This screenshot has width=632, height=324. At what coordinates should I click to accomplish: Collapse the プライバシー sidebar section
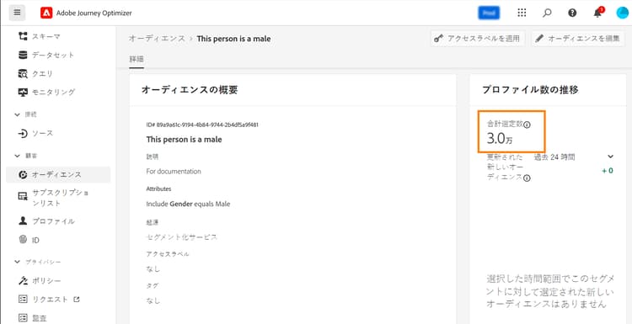(17, 262)
